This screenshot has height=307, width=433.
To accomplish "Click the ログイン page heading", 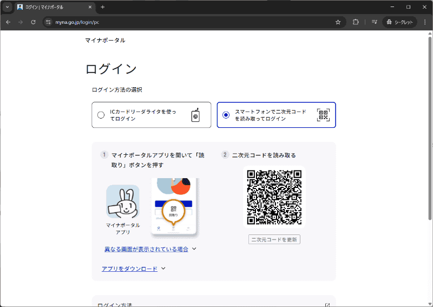I will [x=111, y=69].
